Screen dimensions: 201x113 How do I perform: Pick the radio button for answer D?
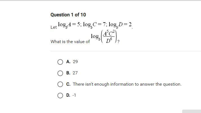[x=60, y=96]
